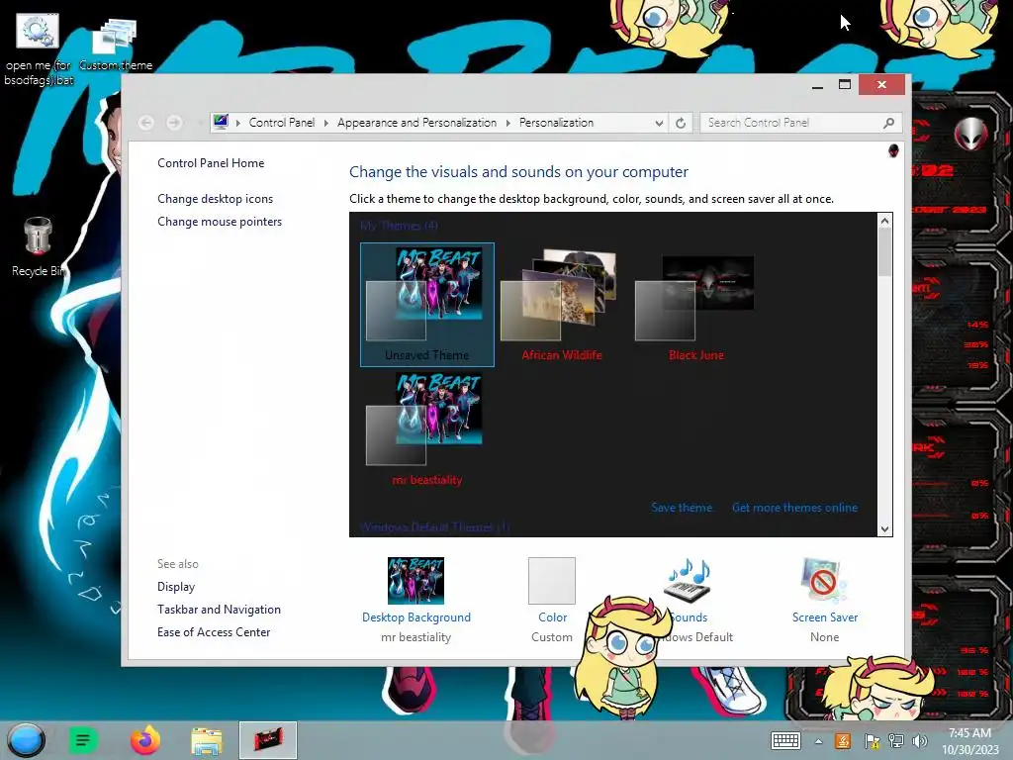Click Control Panel breadcrumb
The width and height of the screenshot is (1013, 760).
pyautogui.click(x=282, y=123)
